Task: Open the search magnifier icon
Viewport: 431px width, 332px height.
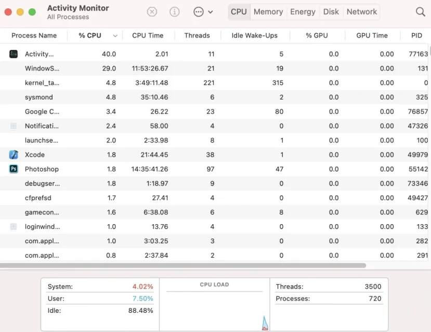Action: (420, 12)
